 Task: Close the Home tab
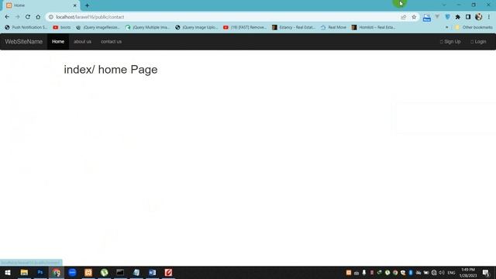click(x=75, y=5)
